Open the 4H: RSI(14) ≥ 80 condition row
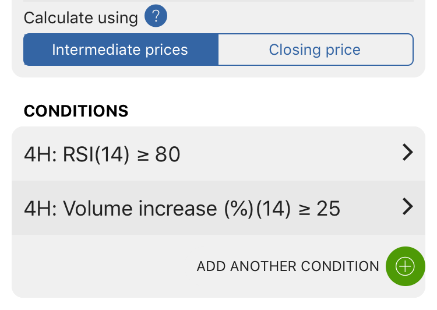 pos(218,154)
